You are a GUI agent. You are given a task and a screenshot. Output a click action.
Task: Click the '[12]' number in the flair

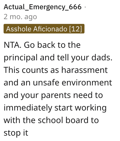pos(76,29)
